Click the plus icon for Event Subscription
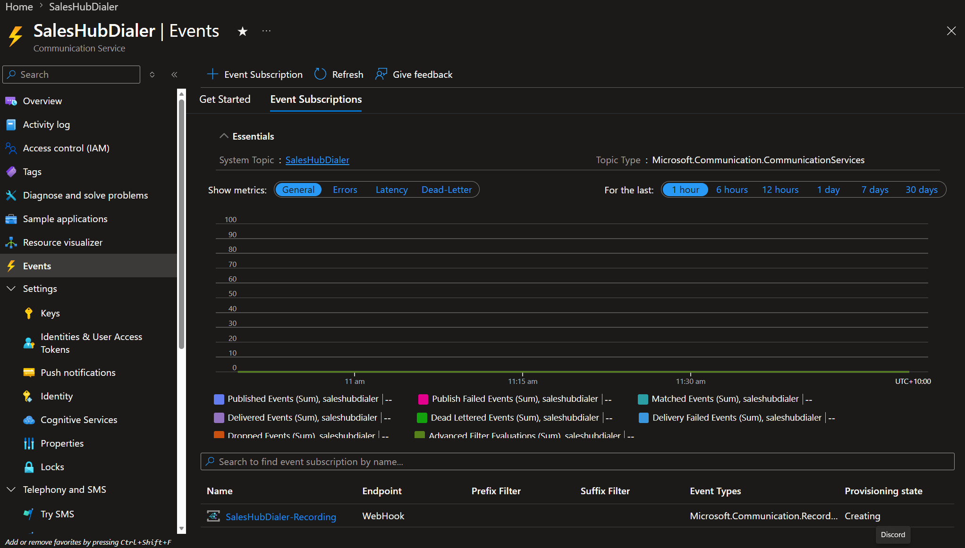The height and width of the screenshot is (548, 965). [212, 74]
